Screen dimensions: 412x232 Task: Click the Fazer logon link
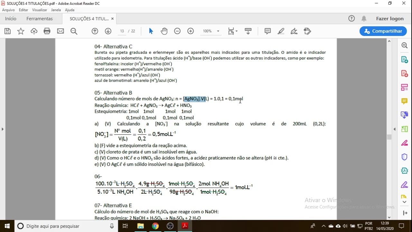390,19
